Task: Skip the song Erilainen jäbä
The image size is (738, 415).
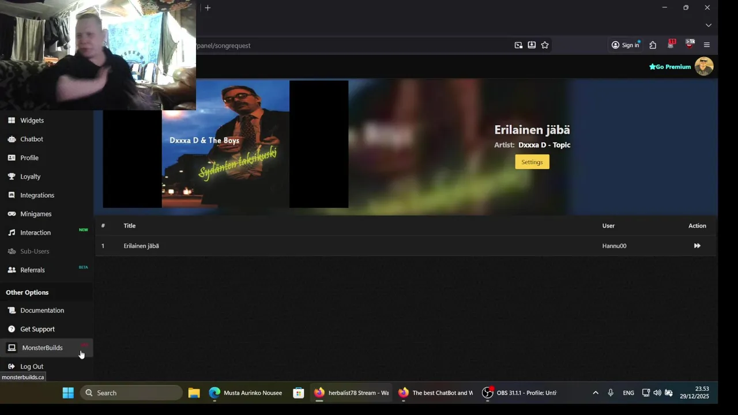Action: coord(697,246)
